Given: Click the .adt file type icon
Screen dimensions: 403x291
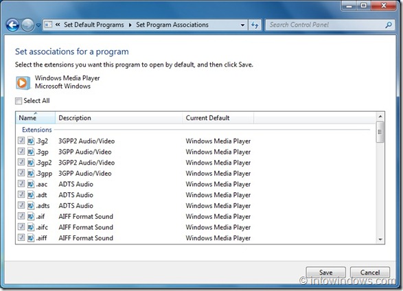Looking at the screenshot, I should 31,195.
